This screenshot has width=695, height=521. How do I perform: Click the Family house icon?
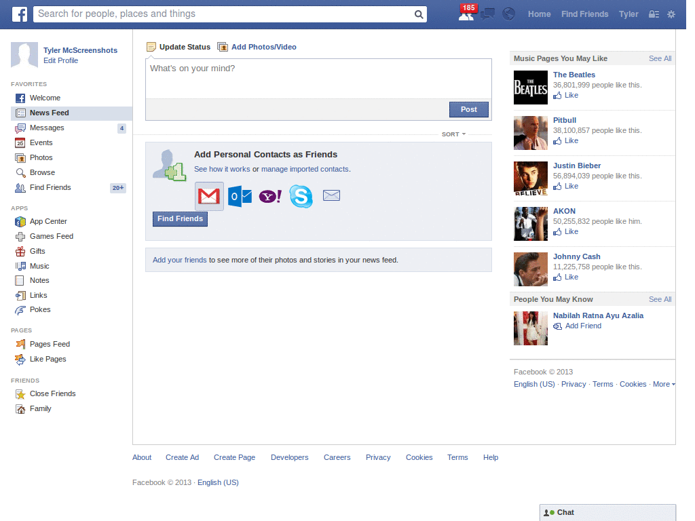point(20,409)
